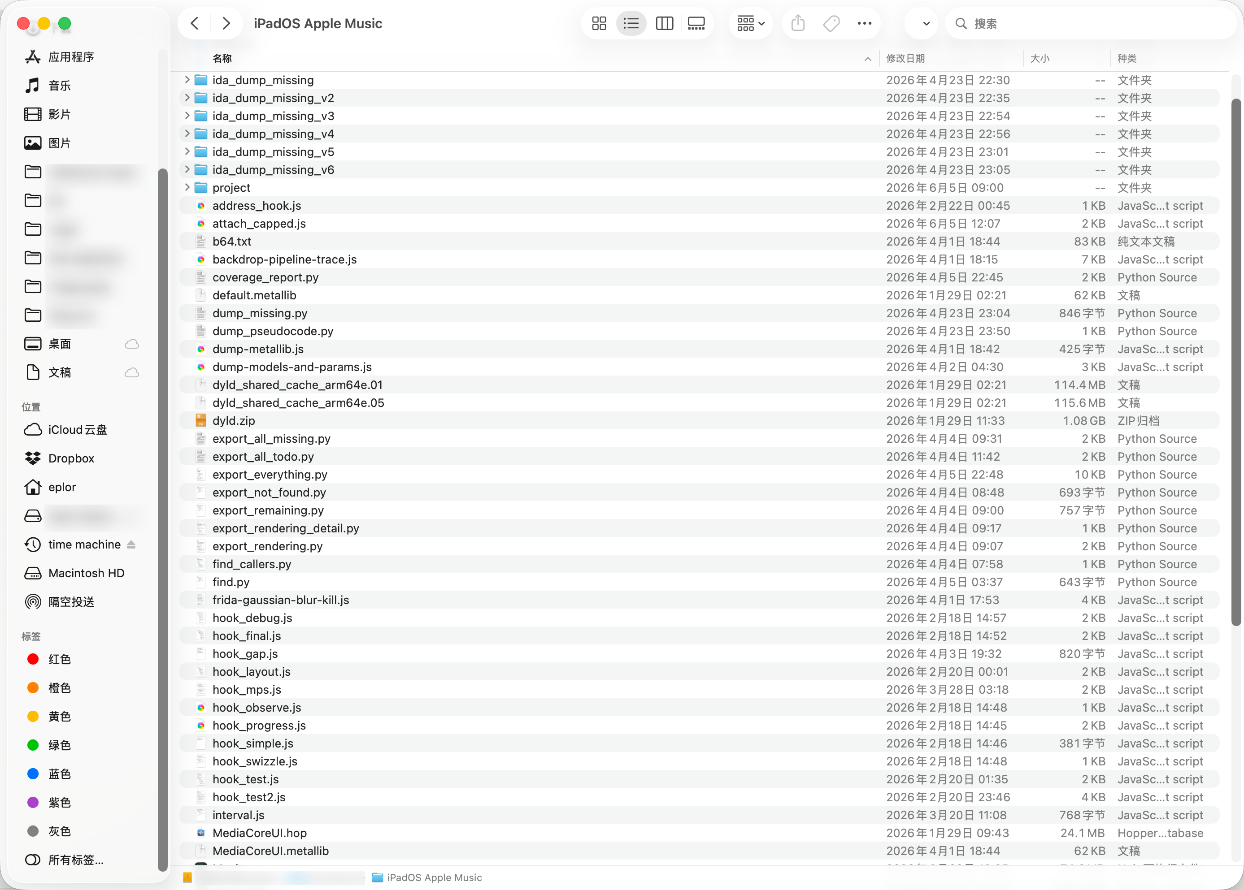Open the group-by options dropdown
This screenshot has height=890, width=1244.
(x=751, y=24)
